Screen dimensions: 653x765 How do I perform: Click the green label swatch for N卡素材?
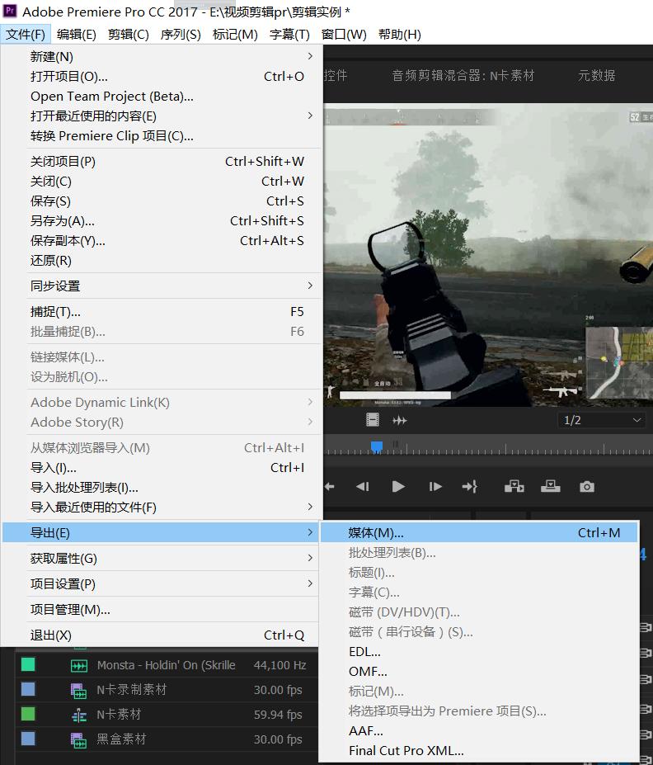[28, 714]
